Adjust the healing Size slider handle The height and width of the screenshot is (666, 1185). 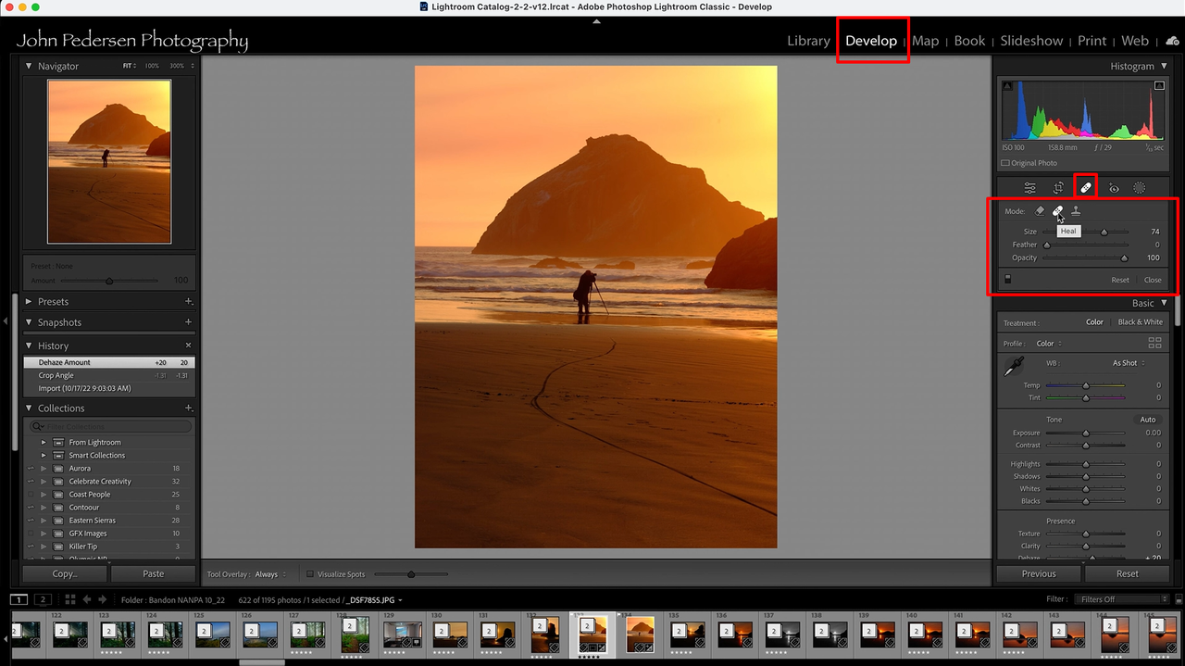1104,232
